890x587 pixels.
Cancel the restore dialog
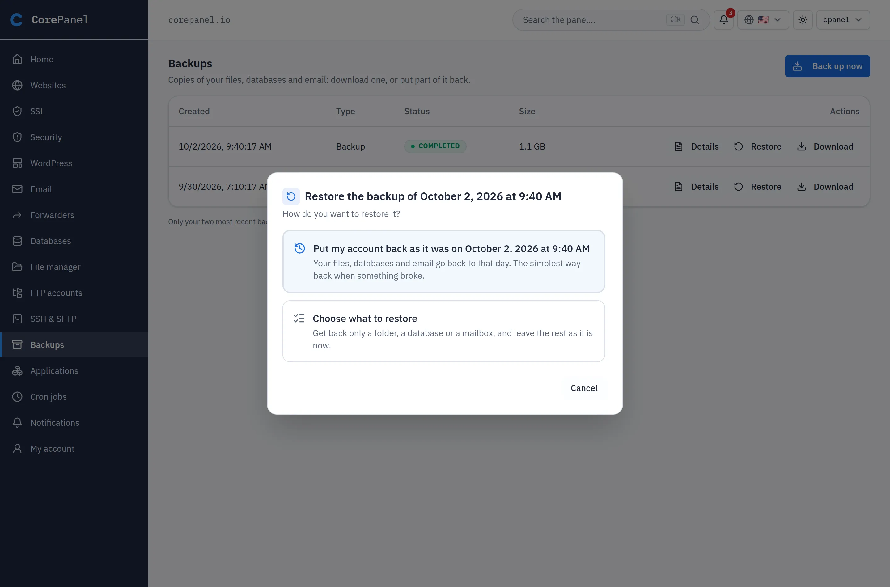point(584,388)
